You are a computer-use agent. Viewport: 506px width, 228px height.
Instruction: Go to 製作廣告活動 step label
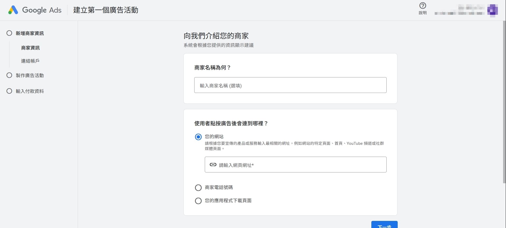point(30,76)
